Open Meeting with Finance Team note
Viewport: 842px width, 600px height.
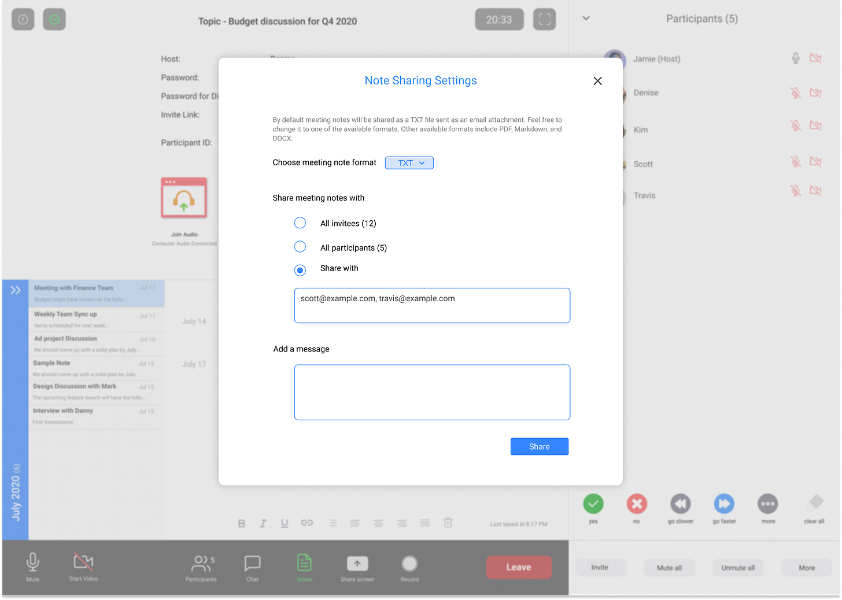(x=97, y=293)
